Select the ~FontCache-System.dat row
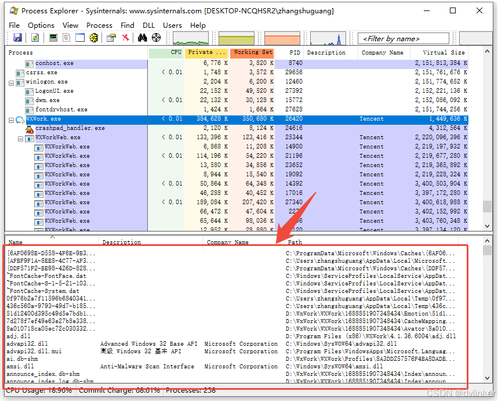Viewport: 498px width, 402px height. [x=232, y=291]
